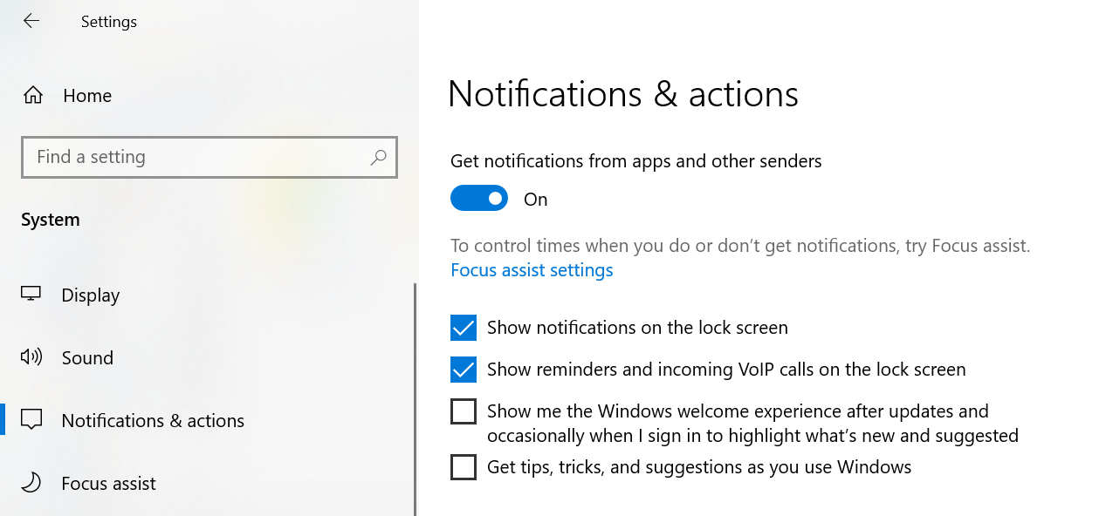Viewport: 1099px width, 516px height.
Task: Select the Sound speaker icon
Action: point(31,357)
